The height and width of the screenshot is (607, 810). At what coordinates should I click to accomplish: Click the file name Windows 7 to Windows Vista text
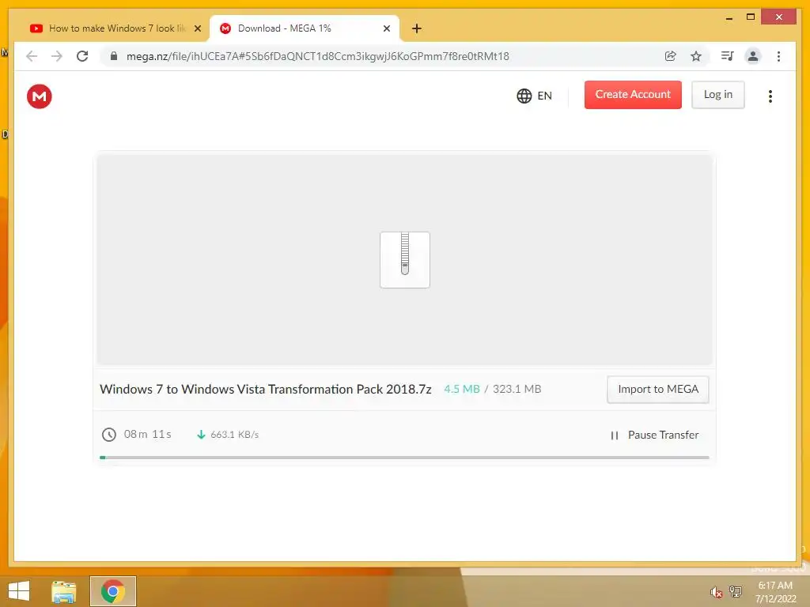click(266, 389)
